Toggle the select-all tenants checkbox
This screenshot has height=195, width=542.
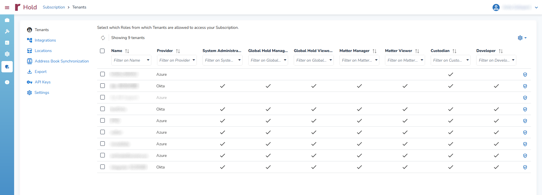click(102, 51)
